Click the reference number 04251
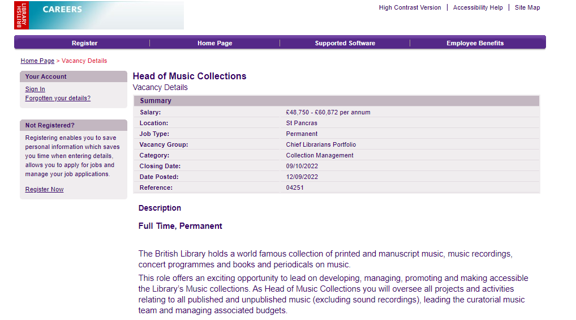 [x=295, y=187]
